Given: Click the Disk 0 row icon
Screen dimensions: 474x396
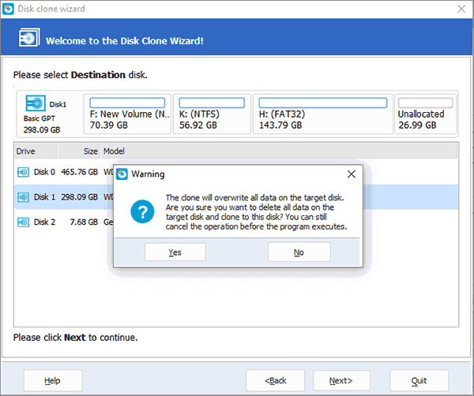Looking at the screenshot, I should 23,172.
